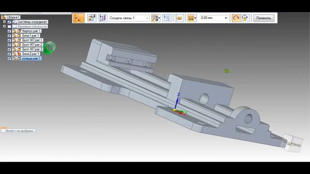Toggle visibility checkbox of кольцо.par:1
310x174 pixels.
pos(9,58)
